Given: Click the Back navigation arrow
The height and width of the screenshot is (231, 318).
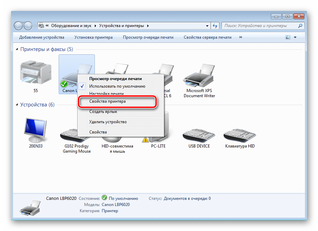Looking at the screenshot, I should (18, 26).
